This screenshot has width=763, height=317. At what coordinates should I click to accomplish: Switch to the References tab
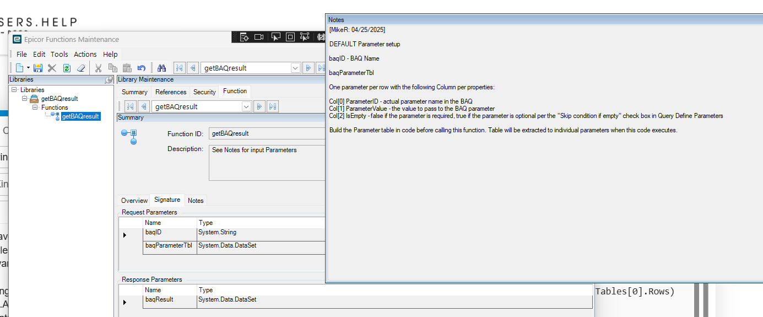171,92
